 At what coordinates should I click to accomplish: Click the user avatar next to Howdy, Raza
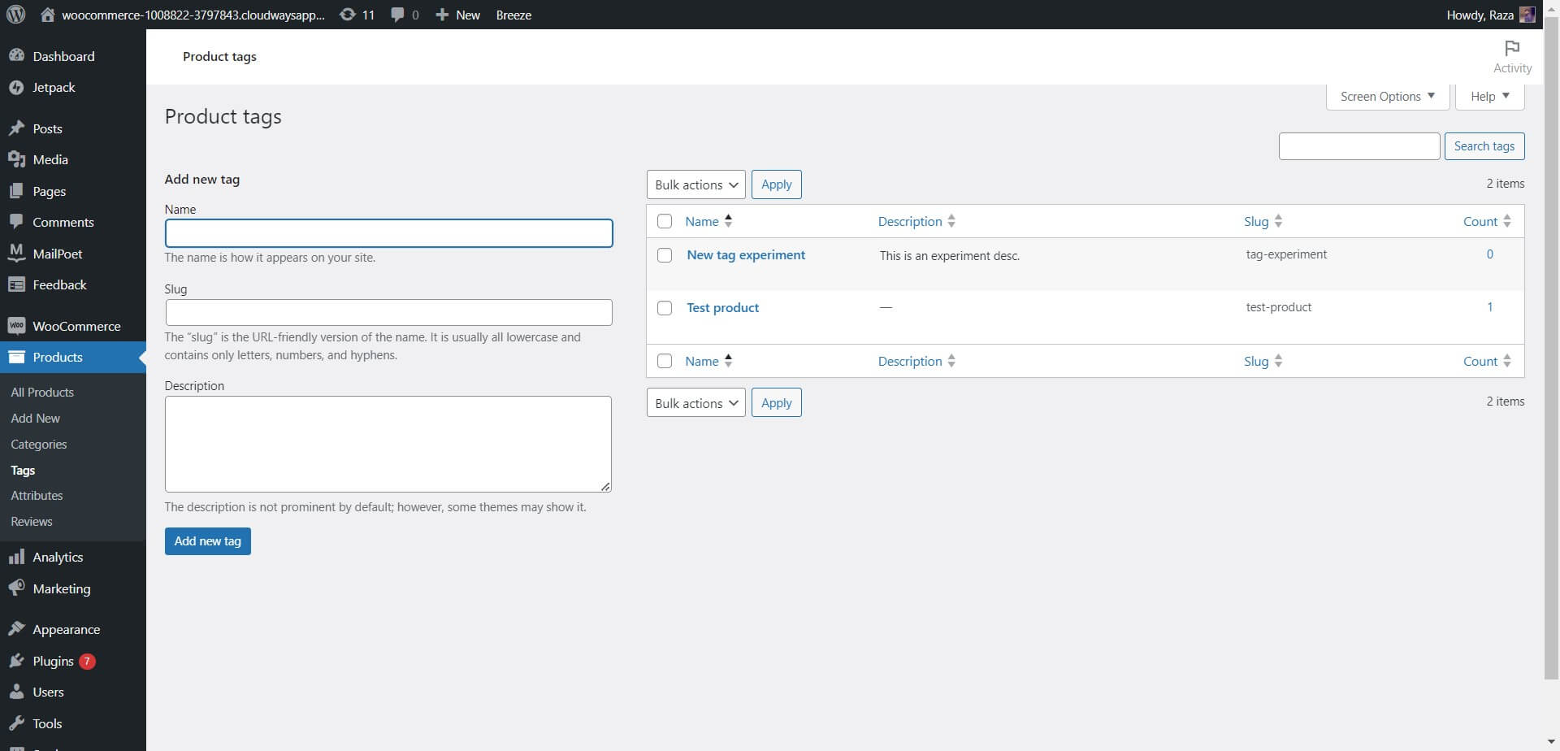pos(1527,15)
